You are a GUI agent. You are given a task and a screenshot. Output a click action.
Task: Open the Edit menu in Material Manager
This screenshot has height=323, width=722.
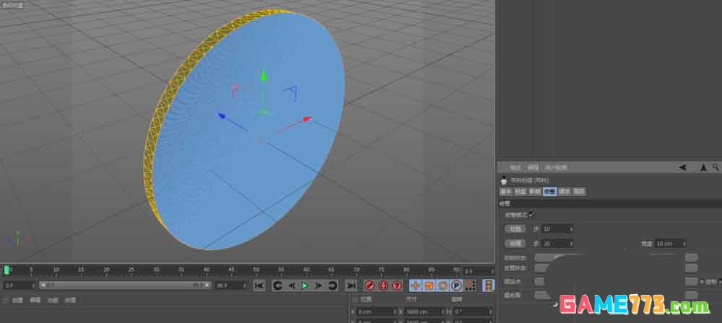click(35, 300)
